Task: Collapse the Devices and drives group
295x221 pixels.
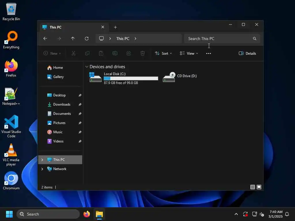Action: [87, 67]
